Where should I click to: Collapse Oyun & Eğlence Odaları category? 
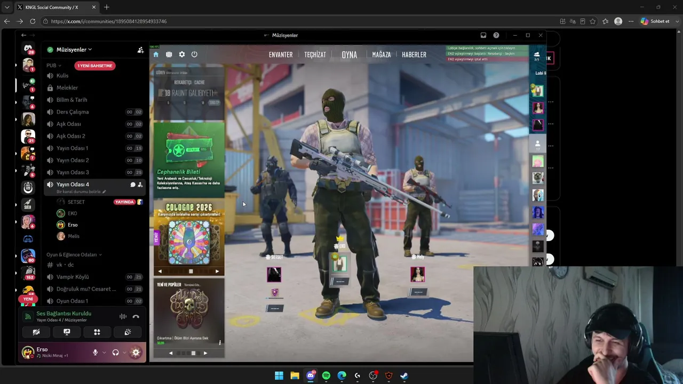tap(74, 255)
